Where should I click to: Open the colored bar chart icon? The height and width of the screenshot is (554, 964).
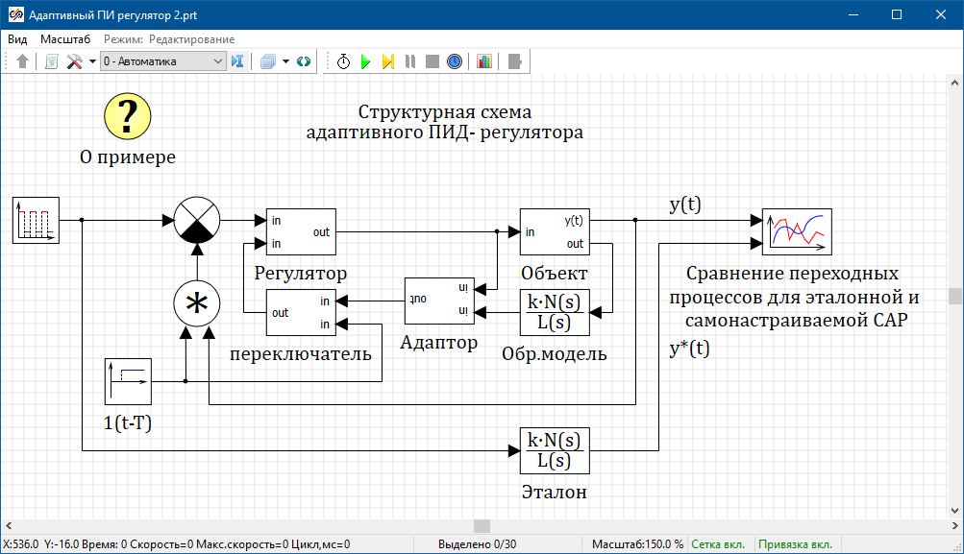click(x=483, y=61)
